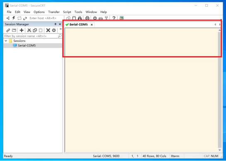Minimize the SecureCRT window
This screenshot has height=161, width=226.
pyautogui.click(x=196, y=5)
